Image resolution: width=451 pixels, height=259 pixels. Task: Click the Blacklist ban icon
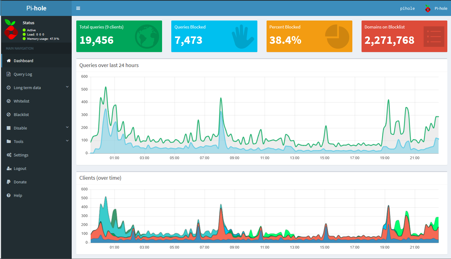click(9, 114)
